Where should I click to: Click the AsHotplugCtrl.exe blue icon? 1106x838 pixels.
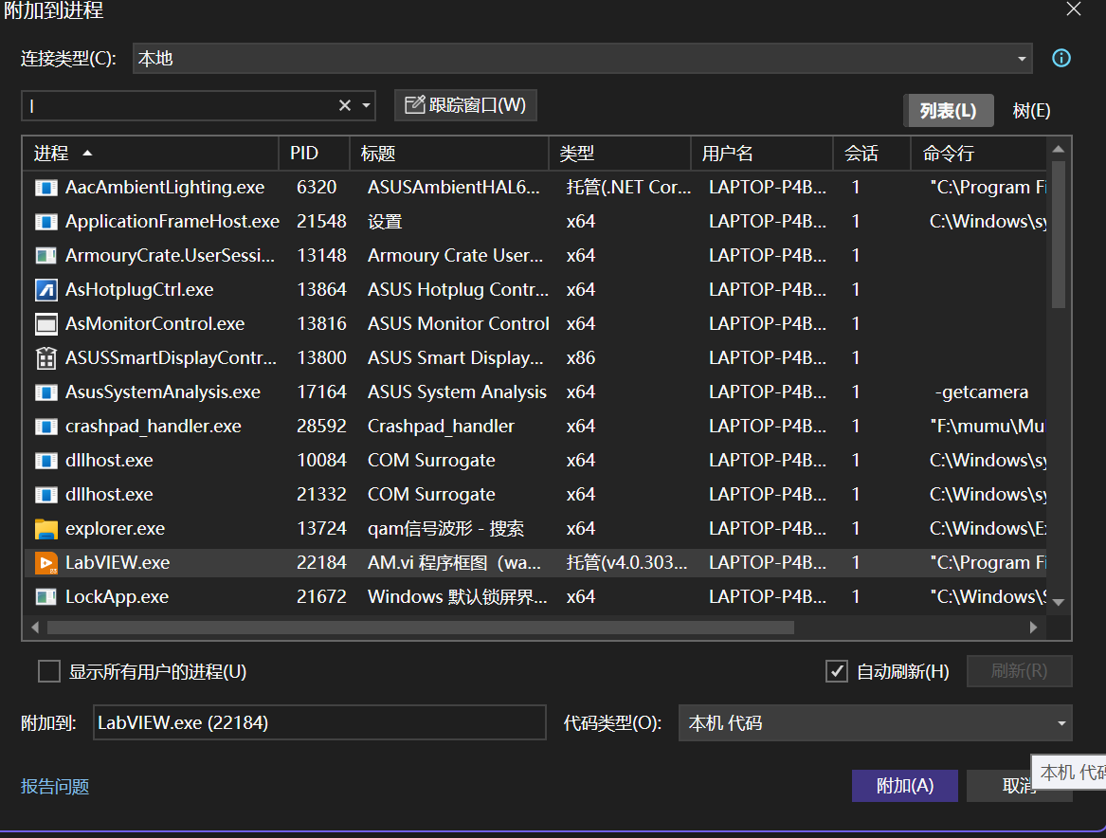(x=45, y=290)
